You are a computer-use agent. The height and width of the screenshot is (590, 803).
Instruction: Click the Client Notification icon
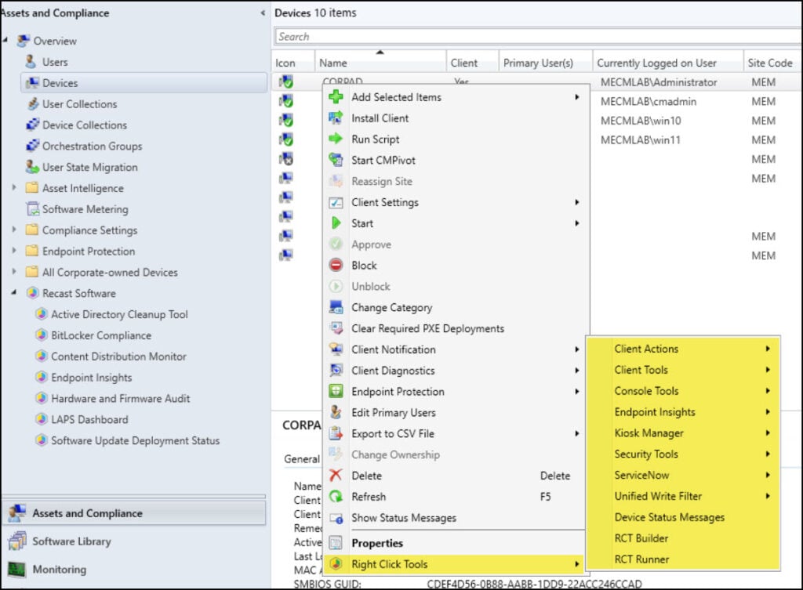coord(336,349)
